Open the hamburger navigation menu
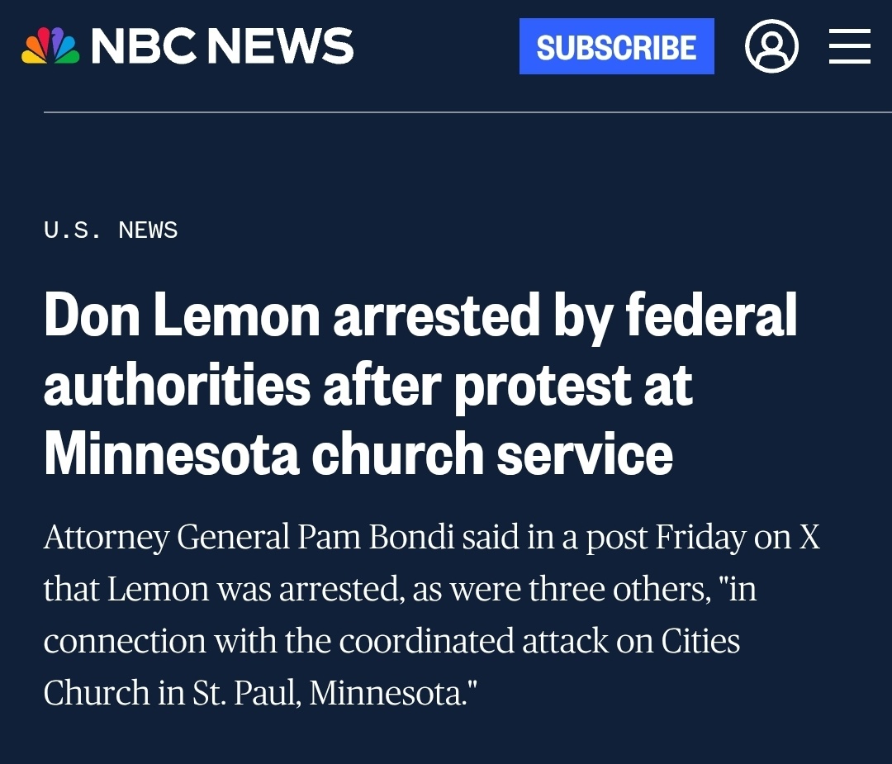892x764 pixels. (850, 46)
